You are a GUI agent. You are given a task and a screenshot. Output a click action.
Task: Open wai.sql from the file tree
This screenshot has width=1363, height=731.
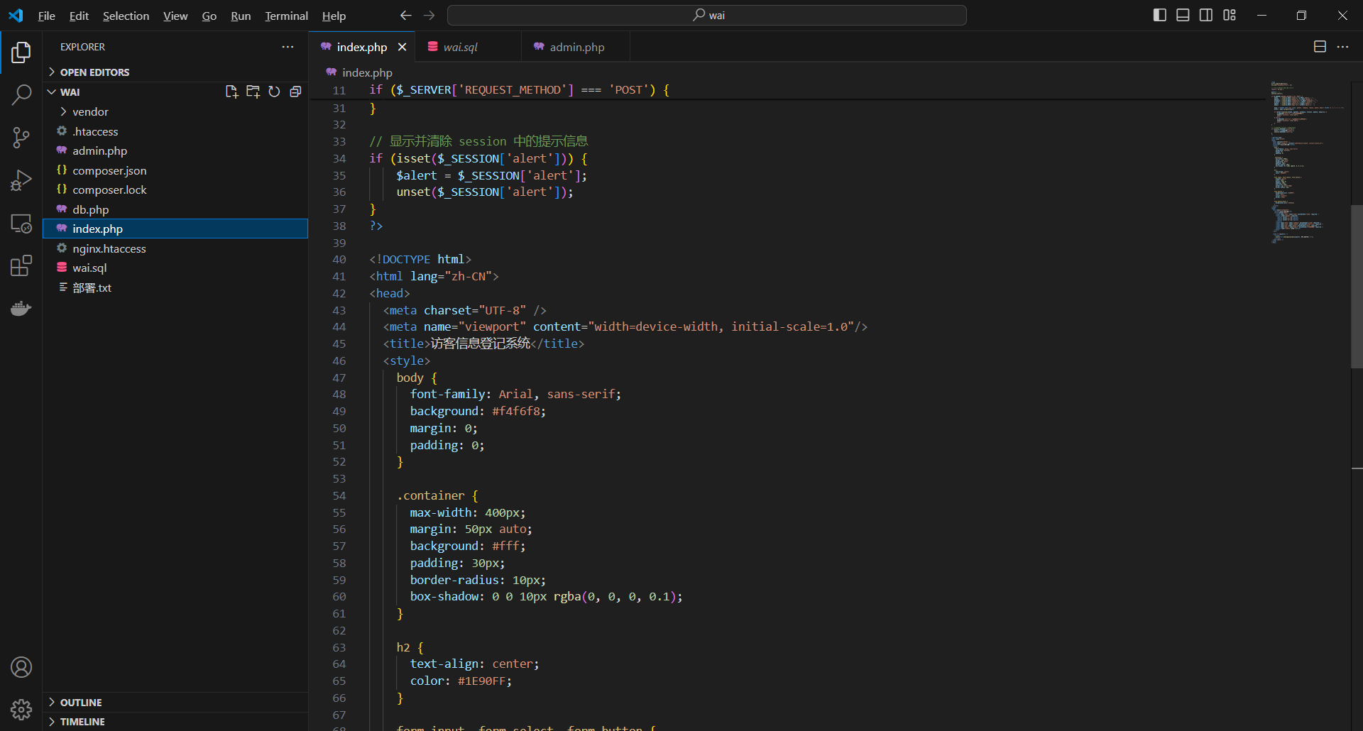point(175,268)
